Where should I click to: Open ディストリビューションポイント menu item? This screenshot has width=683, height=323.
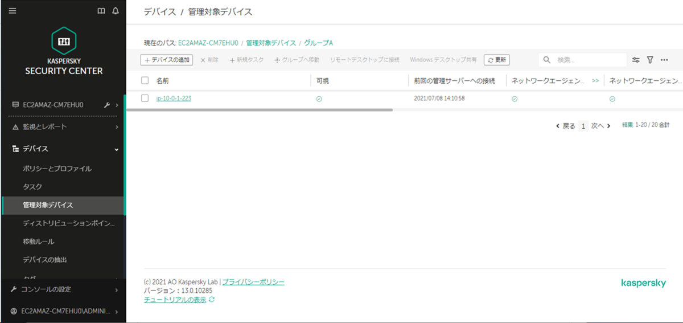coord(68,223)
